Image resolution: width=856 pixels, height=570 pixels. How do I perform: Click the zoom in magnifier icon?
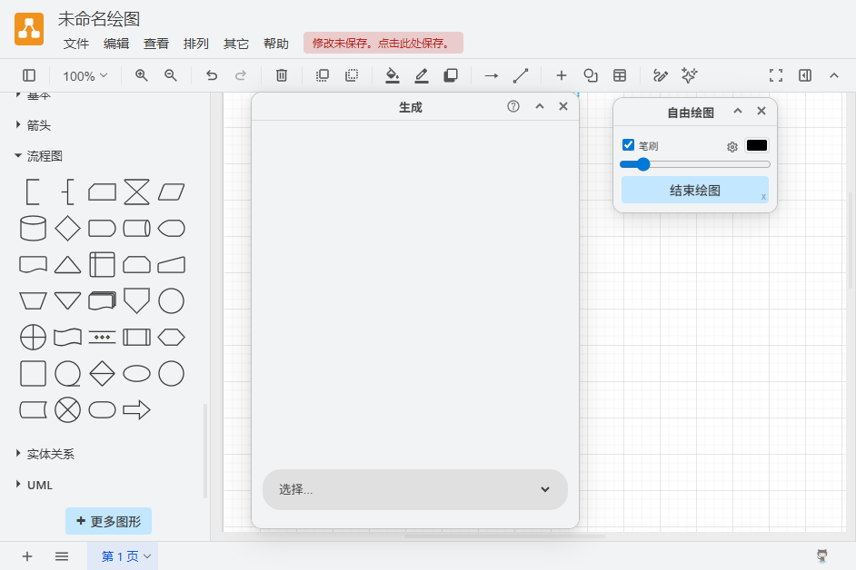[x=142, y=75]
